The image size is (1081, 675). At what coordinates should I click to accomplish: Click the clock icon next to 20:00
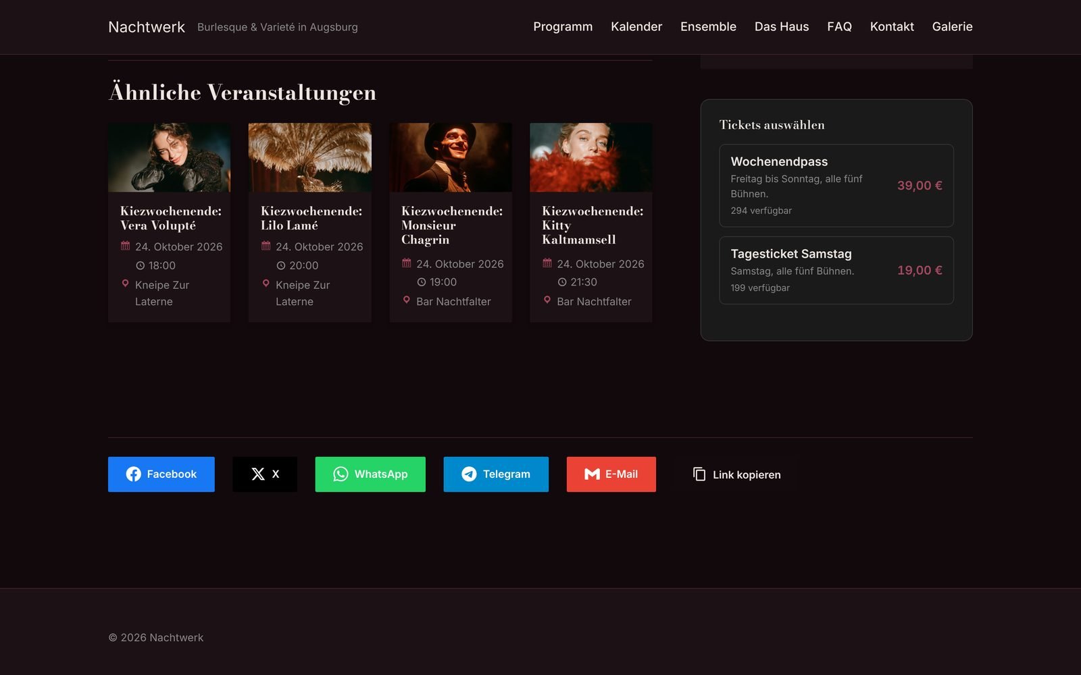(x=280, y=266)
